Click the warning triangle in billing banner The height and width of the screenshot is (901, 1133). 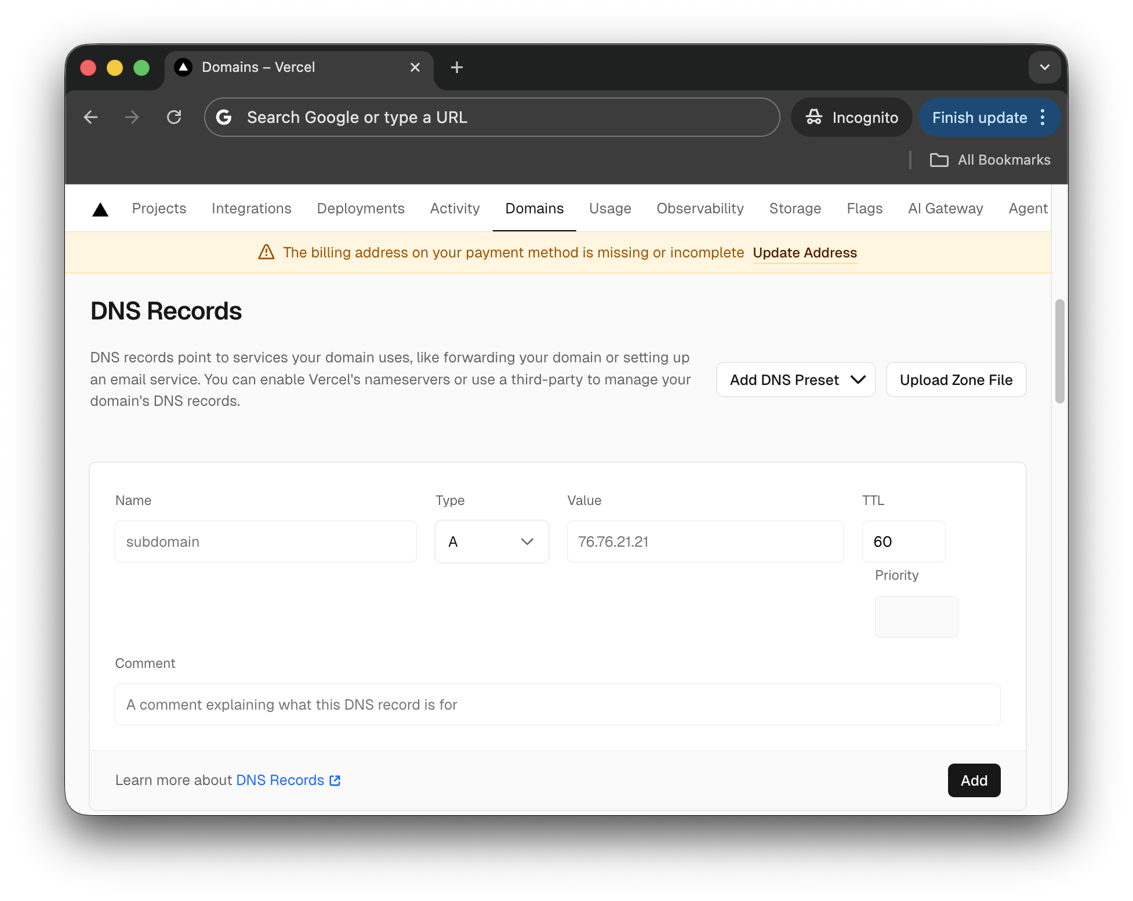click(266, 252)
